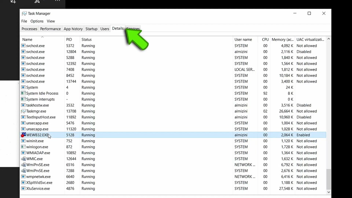This screenshot has width=352, height=198.
Task: Click the red icon beside WEWB32.EXE
Action: coord(23,135)
